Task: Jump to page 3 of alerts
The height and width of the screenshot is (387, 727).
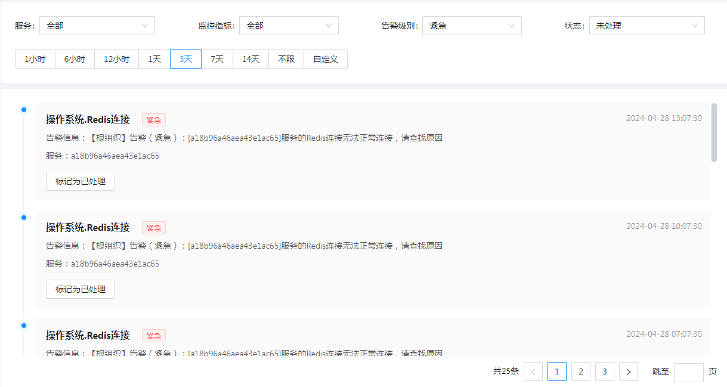Action: pyautogui.click(x=605, y=371)
